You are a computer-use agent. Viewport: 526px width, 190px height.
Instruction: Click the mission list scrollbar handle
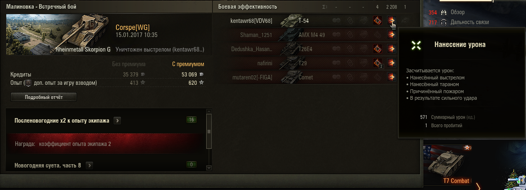pos(209,131)
